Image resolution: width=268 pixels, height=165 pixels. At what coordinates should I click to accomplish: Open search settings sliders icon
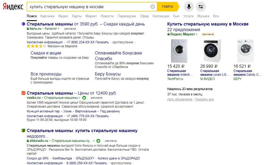pos(201,7)
